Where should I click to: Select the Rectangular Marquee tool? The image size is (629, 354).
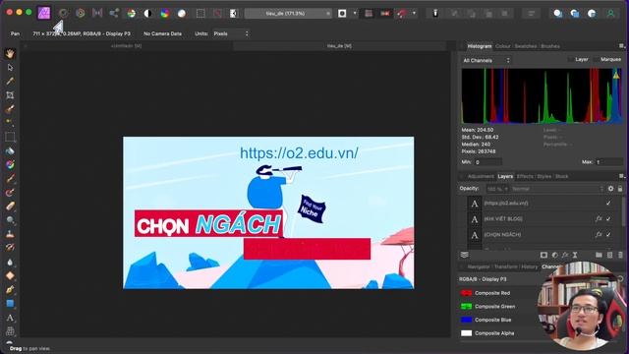click(10, 137)
